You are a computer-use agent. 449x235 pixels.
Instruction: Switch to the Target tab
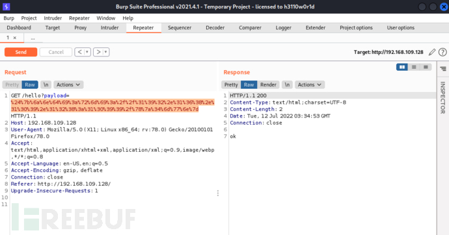(53, 28)
